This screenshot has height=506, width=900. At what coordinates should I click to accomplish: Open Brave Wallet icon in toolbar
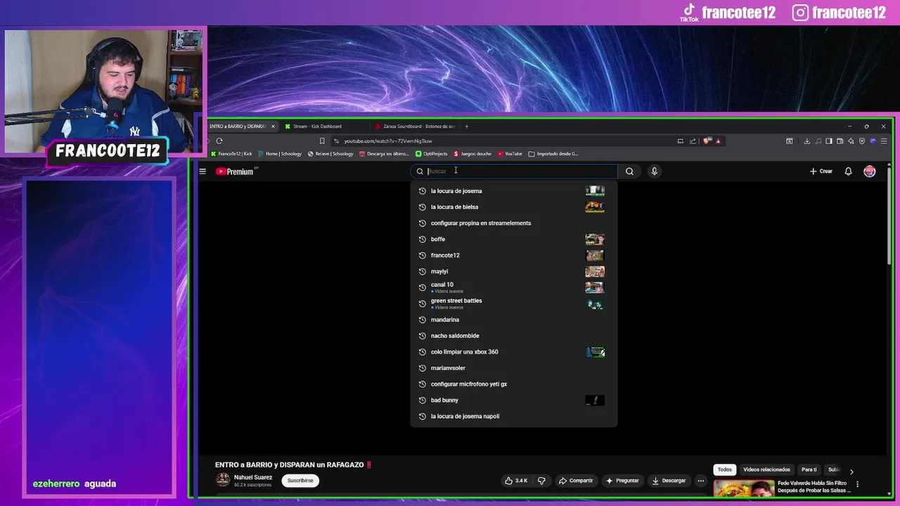click(840, 141)
